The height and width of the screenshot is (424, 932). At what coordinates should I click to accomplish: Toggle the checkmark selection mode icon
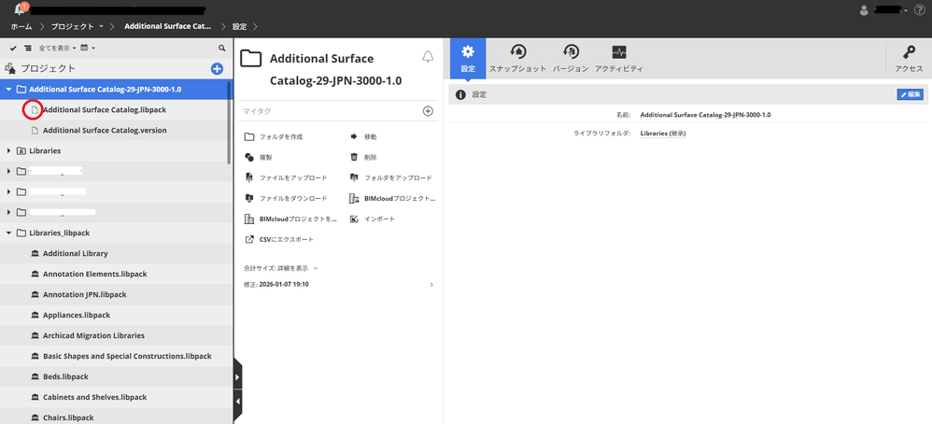(x=13, y=48)
